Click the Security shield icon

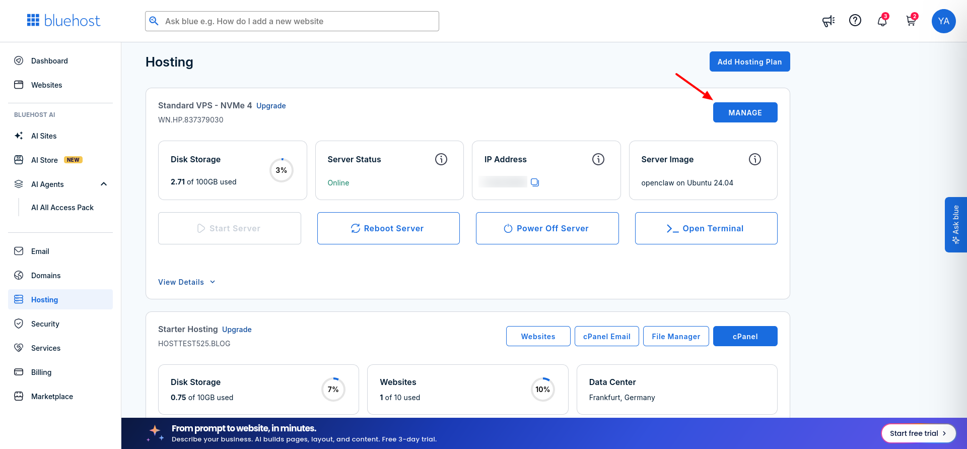(x=19, y=324)
